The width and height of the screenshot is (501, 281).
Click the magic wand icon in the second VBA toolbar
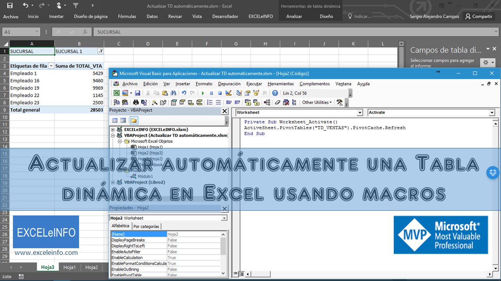[155, 102]
